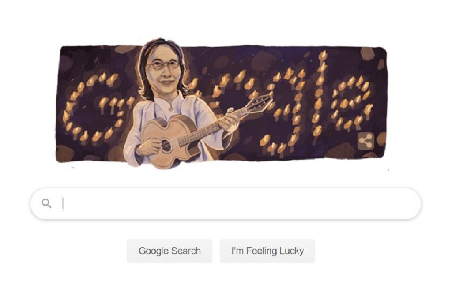Click the Google Search button
The image size is (452, 300).
click(169, 251)
